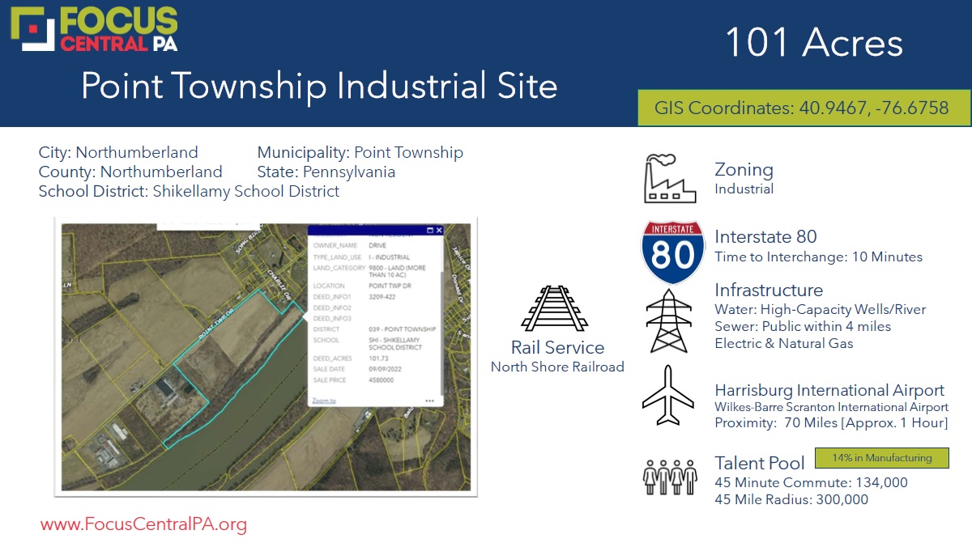Click the North Shore Railroad label

click(x=557, y=367)
